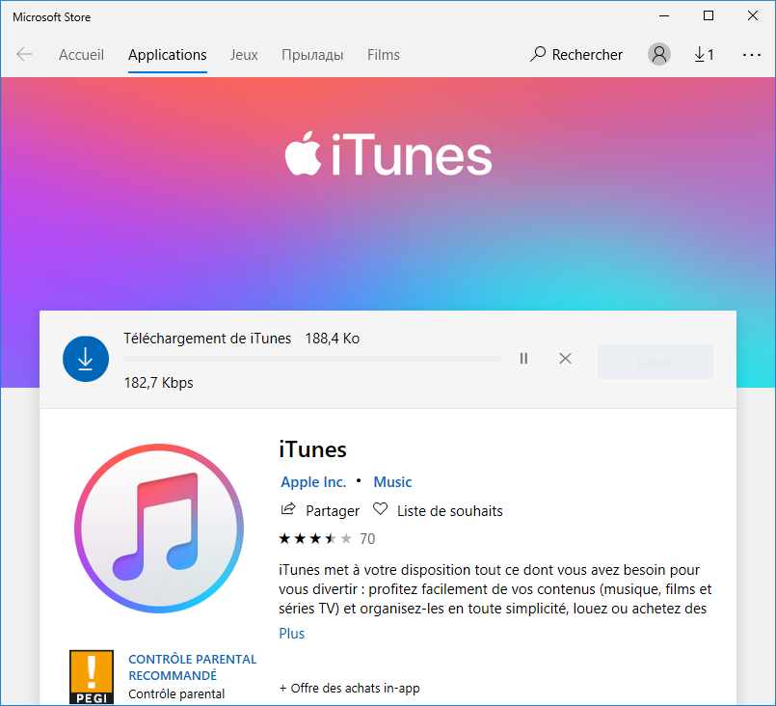Viewport: 776px width, 706px height.
Task: Add iTunes to Liste de souhaits
Action: [x=438, y=510]
